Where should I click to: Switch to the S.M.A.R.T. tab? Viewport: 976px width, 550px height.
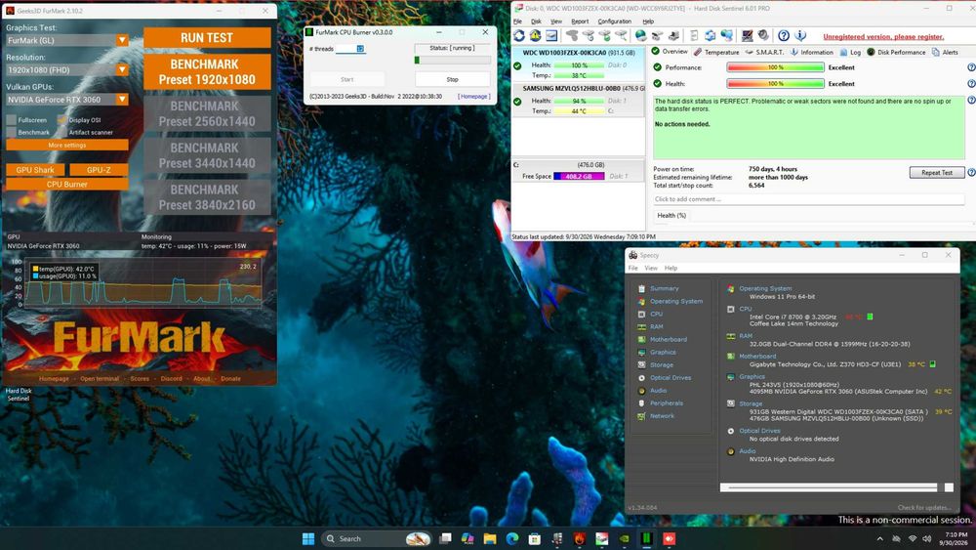[x=764, y=53]
